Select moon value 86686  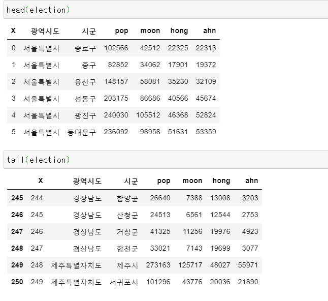click(150, 98)
